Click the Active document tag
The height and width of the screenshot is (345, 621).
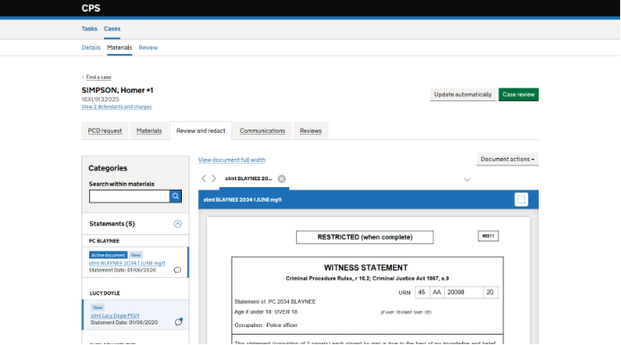click(108, 255)
